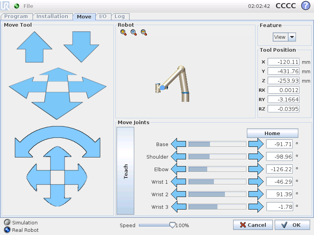
Task: Click the Home button
Action: (272, 133)
